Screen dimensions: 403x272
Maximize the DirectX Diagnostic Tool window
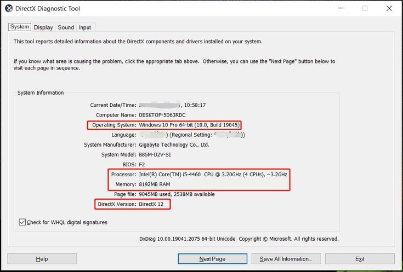tap(365, 8)
